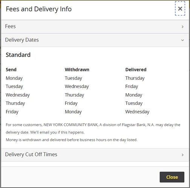Click the right chevron on Fees row
The height and width of the screenshot is (188, 190).
[x=182, y=27]
